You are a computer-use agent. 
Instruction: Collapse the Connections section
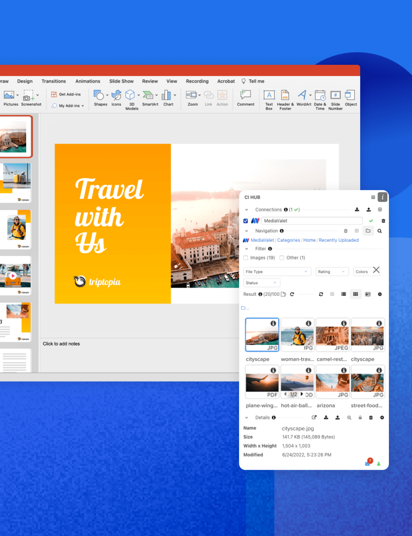click(246, 209)
